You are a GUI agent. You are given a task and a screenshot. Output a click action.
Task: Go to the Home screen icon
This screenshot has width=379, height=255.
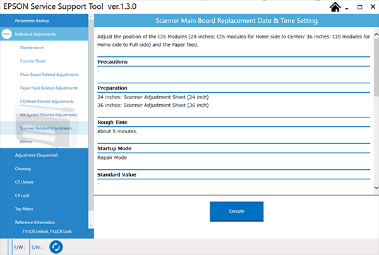335,7
